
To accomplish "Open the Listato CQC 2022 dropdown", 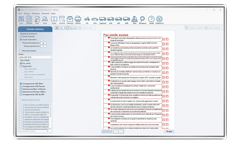I will (x=35, y=57).
